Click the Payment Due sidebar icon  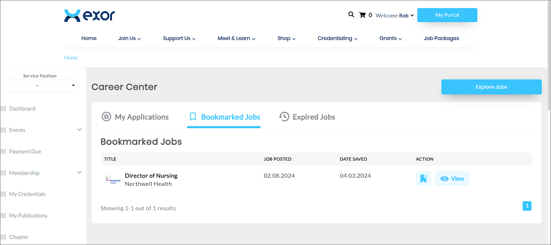point(3,152)
